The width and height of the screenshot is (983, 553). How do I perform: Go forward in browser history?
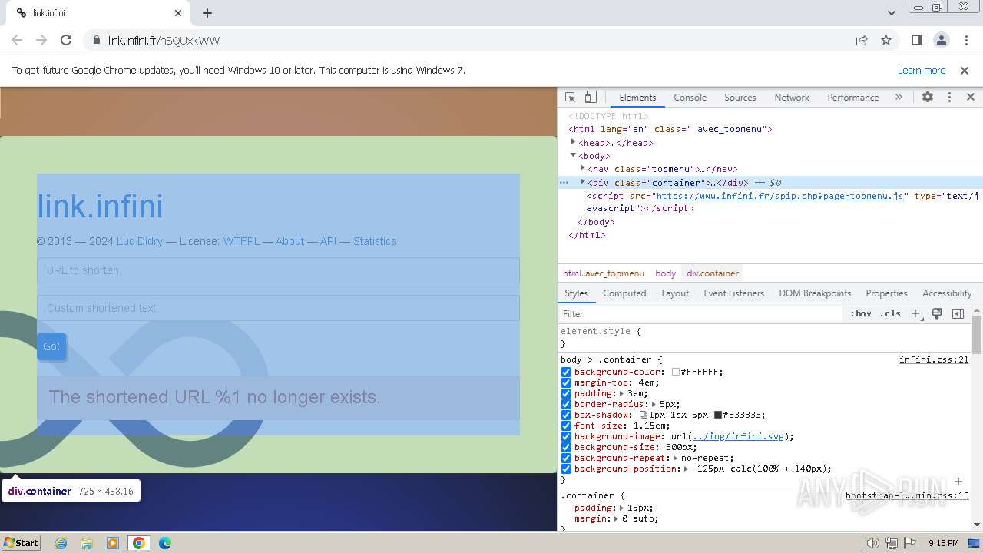[x=41, y=40]
